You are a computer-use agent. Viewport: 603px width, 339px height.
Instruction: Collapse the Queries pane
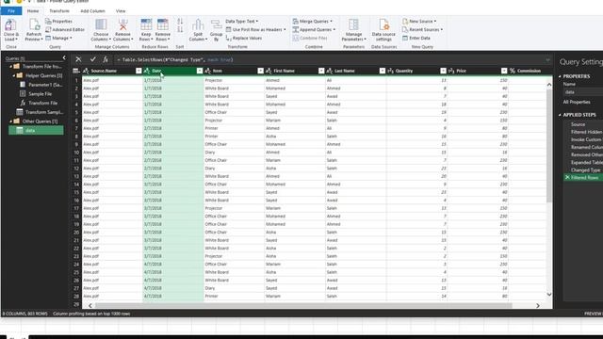64,58
